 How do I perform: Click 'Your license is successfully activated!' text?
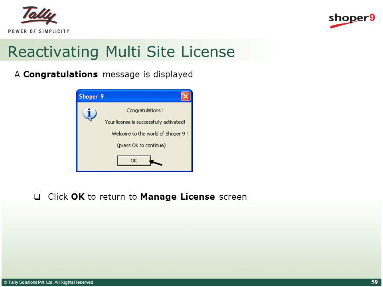[145, 122]
